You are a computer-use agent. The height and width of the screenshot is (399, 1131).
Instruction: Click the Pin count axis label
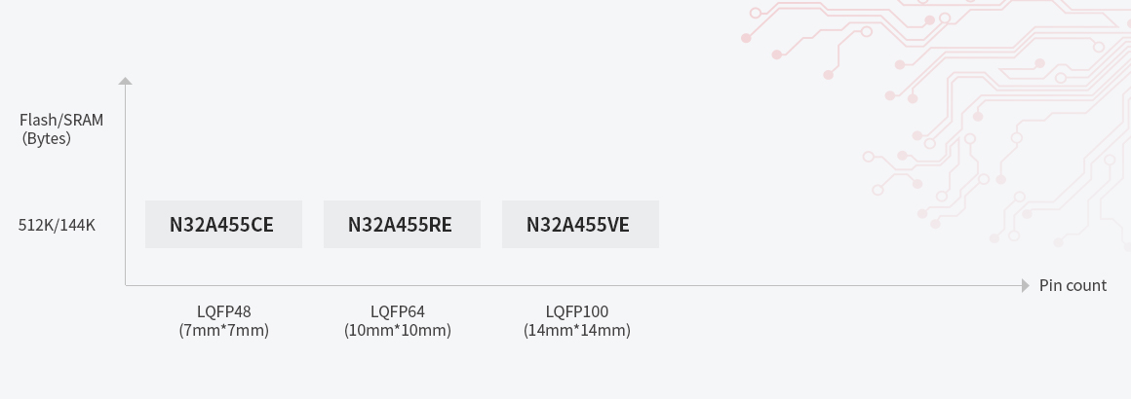pos(1072,285)
